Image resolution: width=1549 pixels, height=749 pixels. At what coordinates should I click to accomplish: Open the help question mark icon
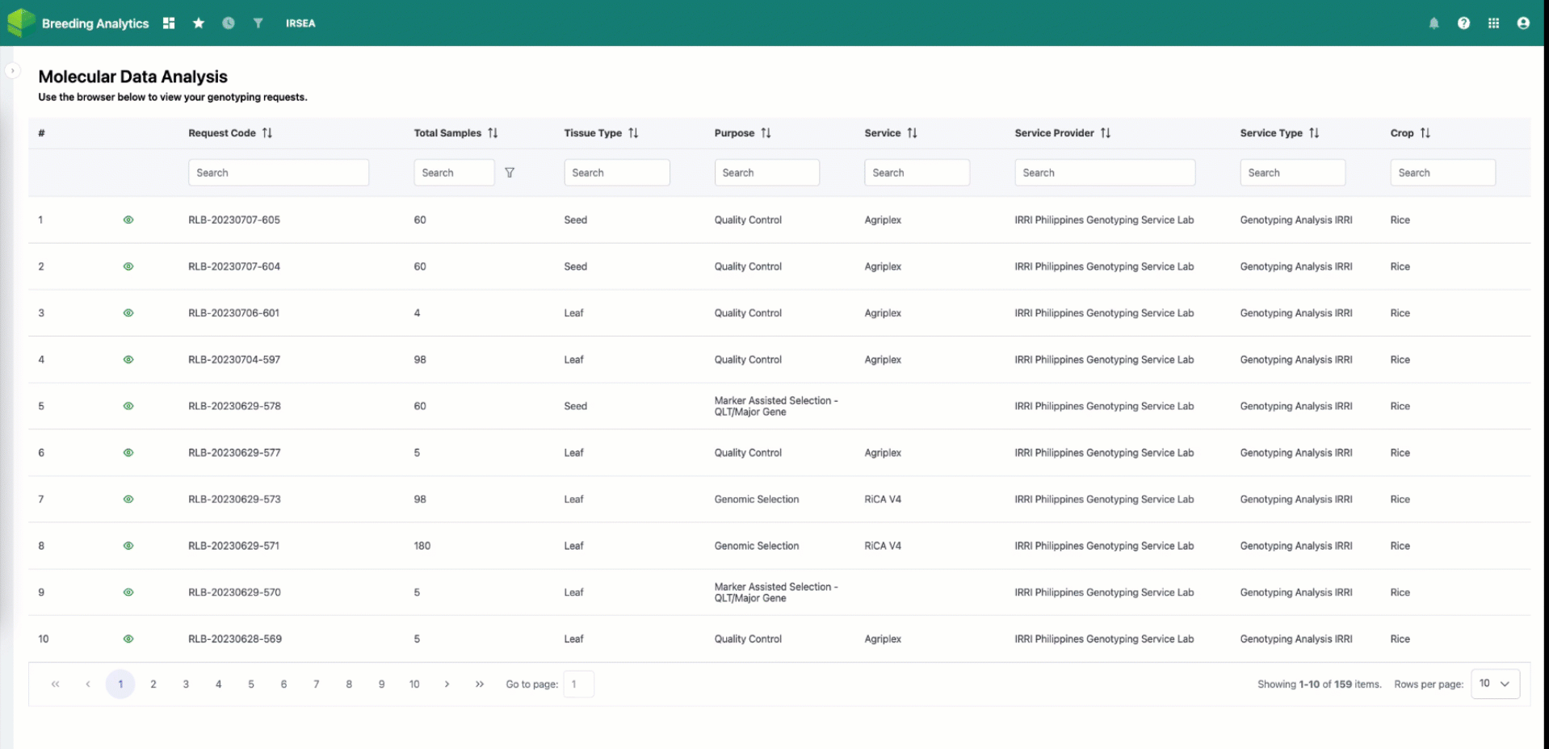point(1463,23)
